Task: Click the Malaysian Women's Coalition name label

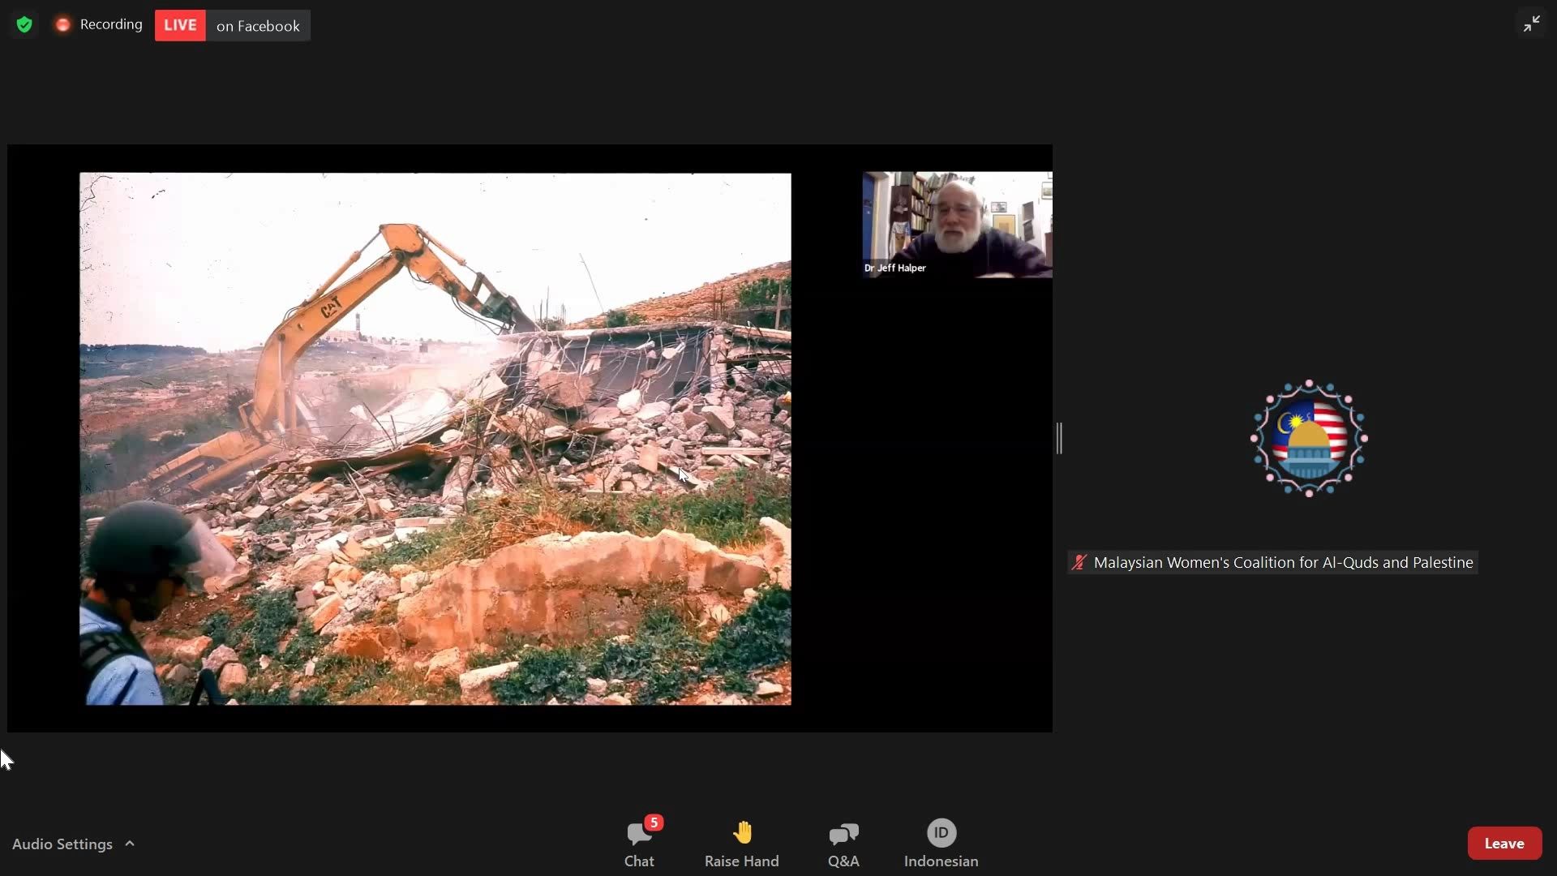Action: [x=1283, y=563]
